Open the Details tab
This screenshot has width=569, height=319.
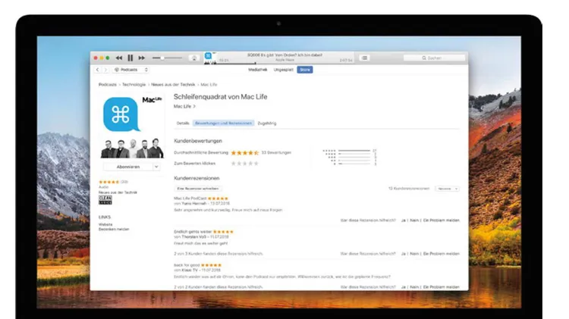[x=183, y=124]
